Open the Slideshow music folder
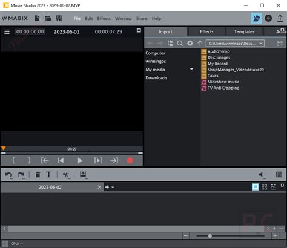The width and height of the screenshot is (287, 248). [220, 82]
